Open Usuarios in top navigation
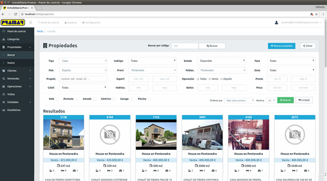 pos(70,23)
